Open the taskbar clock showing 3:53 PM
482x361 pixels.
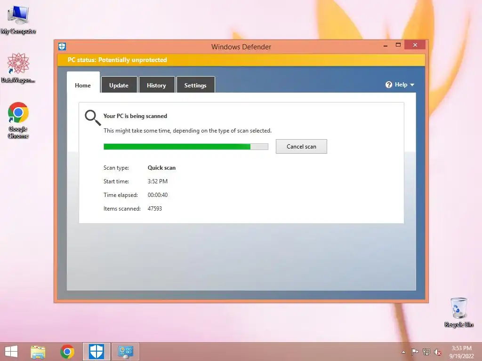tap(461, 352)
